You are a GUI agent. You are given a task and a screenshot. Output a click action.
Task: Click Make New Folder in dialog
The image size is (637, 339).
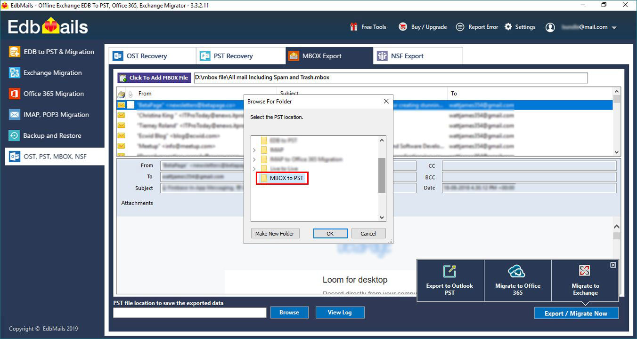click(275, 234)
